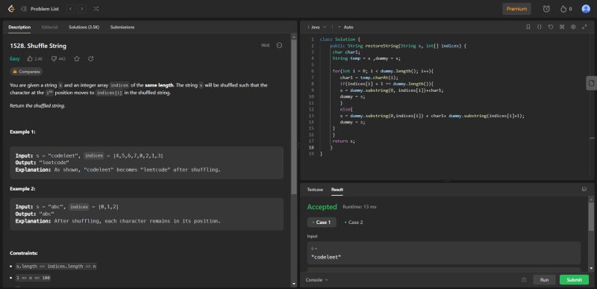
Task: Open the Java language dropdown
Action: pos(319,27)
